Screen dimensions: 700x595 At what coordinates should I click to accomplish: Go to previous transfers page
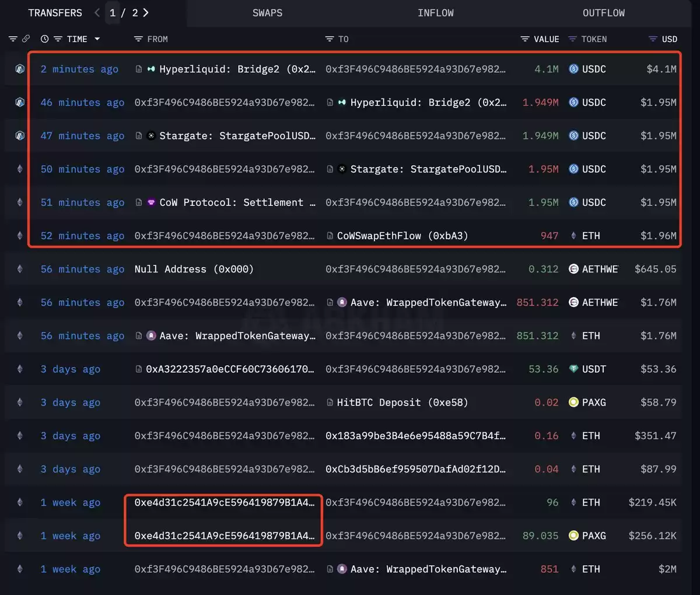(97, 13)
